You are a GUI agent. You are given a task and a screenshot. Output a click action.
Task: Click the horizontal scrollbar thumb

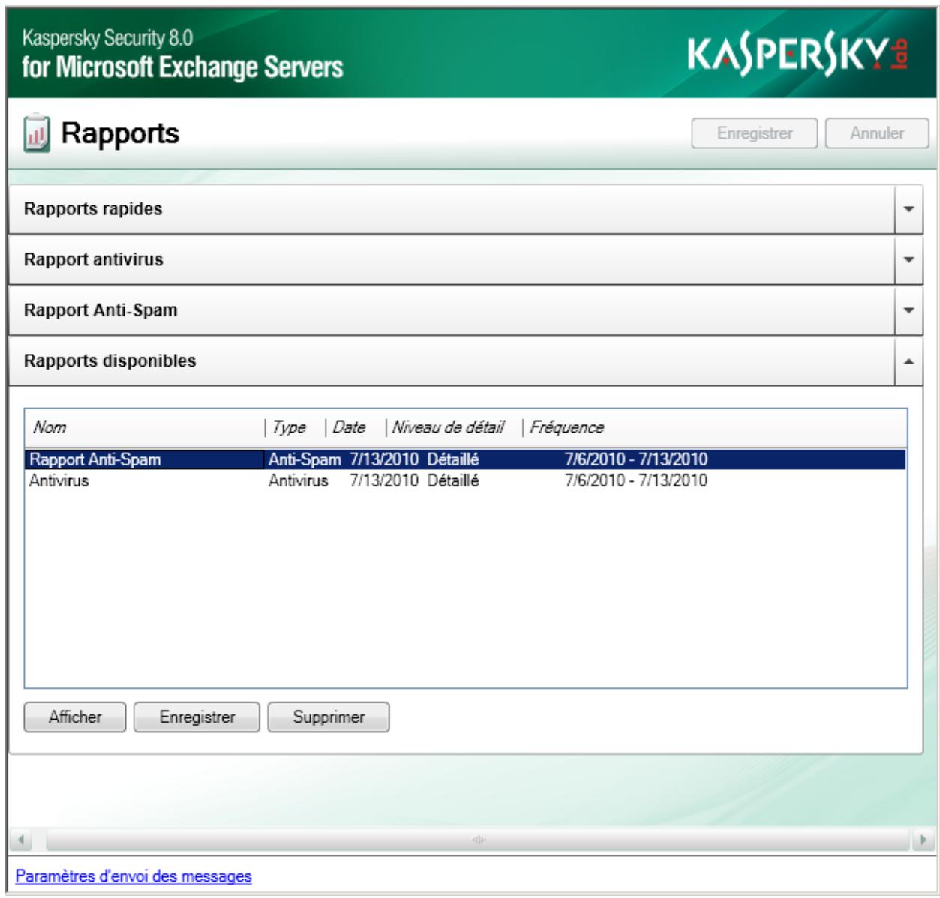point(479,840)
